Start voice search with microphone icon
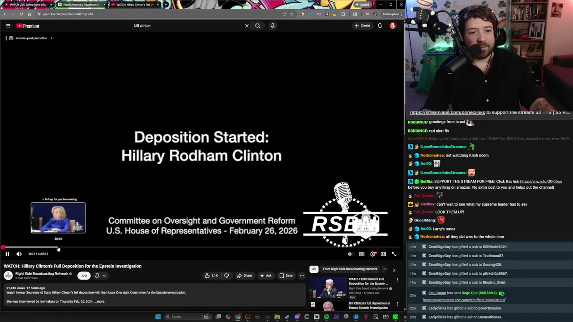Screen dimensions: 573x322 273,25
